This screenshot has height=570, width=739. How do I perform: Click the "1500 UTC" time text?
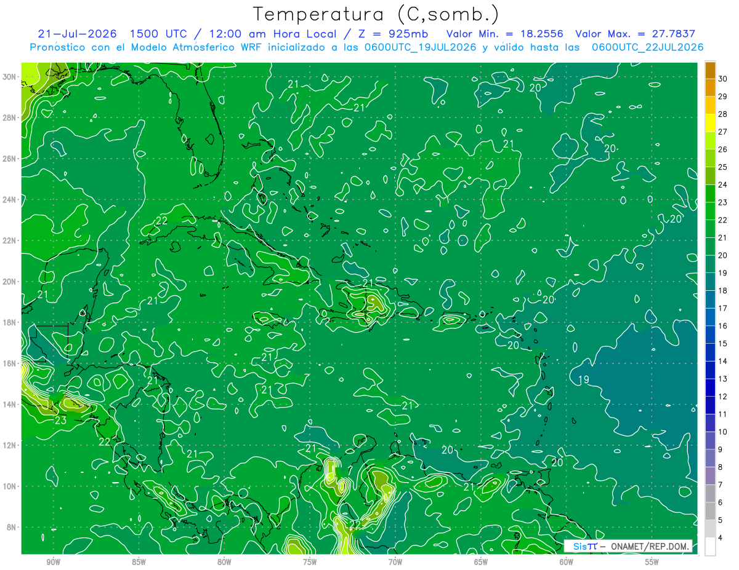pos(158,34)
